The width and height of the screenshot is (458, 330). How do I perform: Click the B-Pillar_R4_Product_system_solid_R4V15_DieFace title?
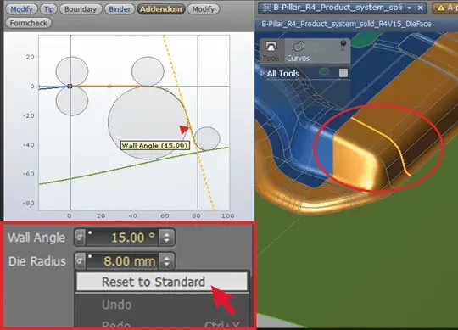point(346,24)
